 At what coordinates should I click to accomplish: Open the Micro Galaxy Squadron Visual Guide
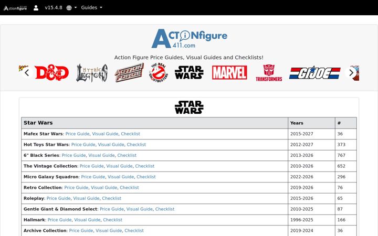tap(121, 177)
